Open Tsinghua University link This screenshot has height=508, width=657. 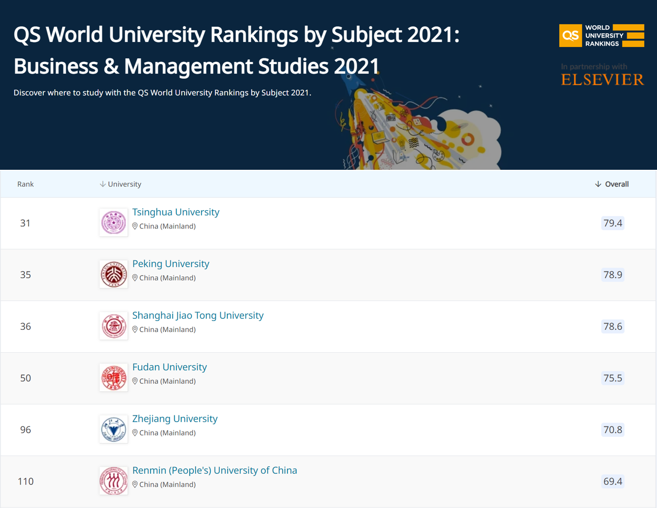[176, 212]
